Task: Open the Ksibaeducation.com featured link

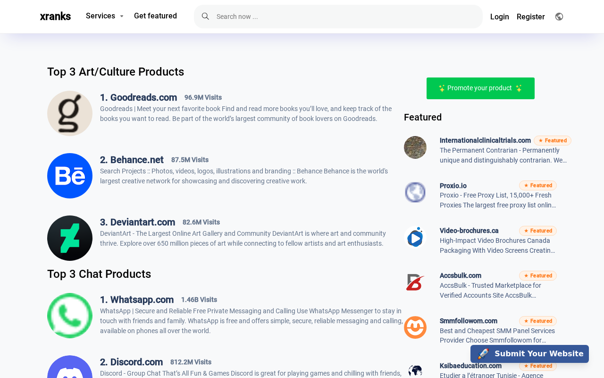Action: (x=470, y=366)
